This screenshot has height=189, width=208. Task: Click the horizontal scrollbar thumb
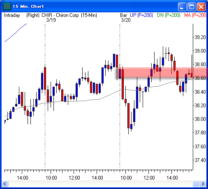pyautogui.click(x=196, y=184)
